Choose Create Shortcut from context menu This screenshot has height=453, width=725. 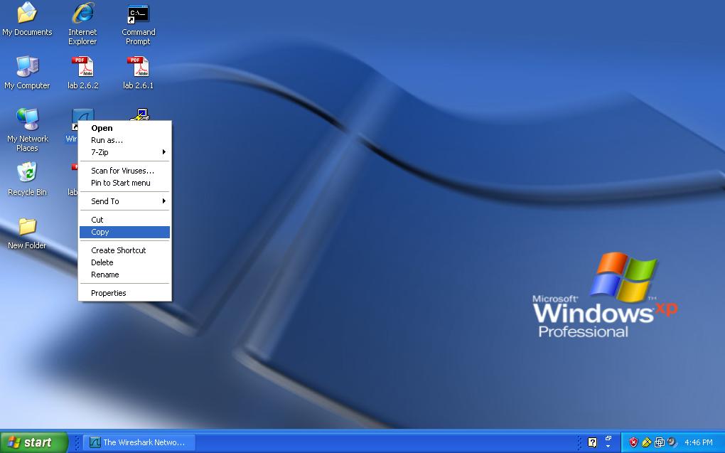[x=124, y=250]
